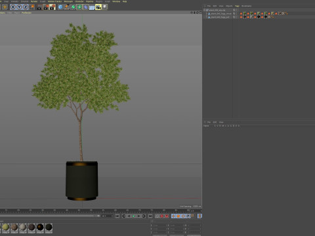
Task: Open the viewport Panel menu
Action: tap(17, 12)
